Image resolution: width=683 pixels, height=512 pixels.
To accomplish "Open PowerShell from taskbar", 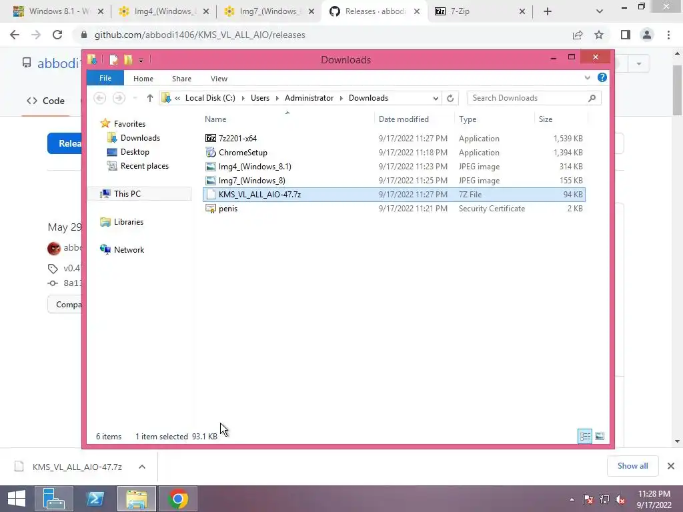I will [95, 499].
